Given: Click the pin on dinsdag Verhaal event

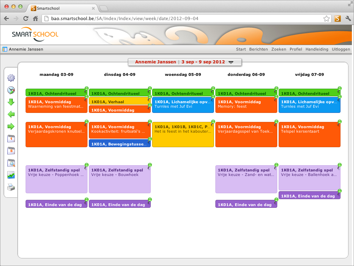Looking at the screenshot, I should coord(149,97).
